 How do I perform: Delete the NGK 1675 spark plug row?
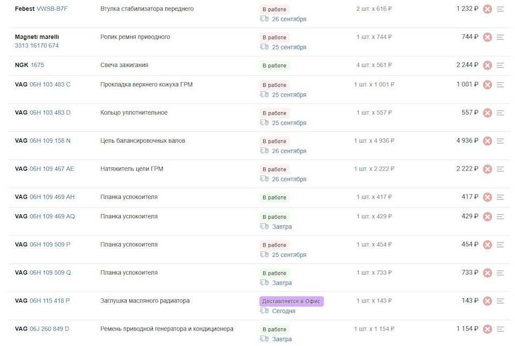click(487, 65)
